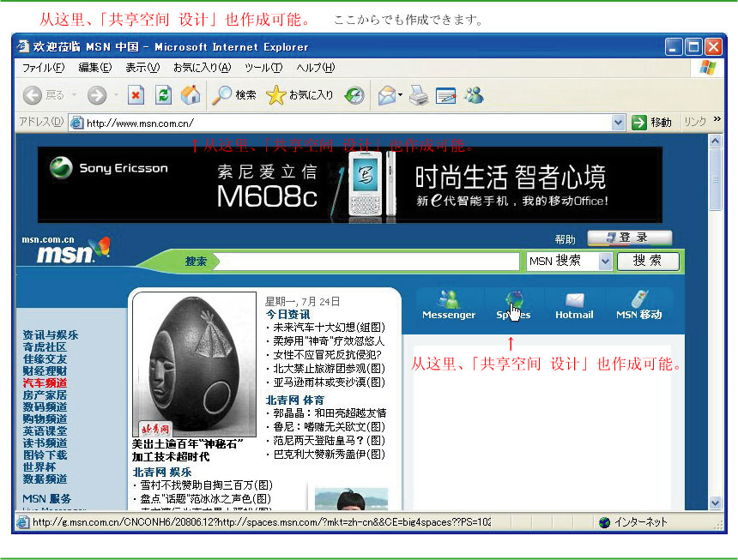Click the IE Back arrow button
This screenshot has width=738, height=560.
[x=33, y=95]
